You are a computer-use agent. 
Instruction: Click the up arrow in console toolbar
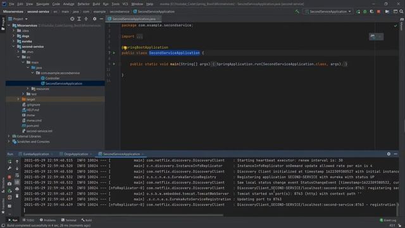[x=17, y=161]
